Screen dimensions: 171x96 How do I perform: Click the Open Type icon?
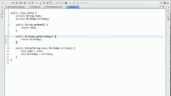pos(37,3)
